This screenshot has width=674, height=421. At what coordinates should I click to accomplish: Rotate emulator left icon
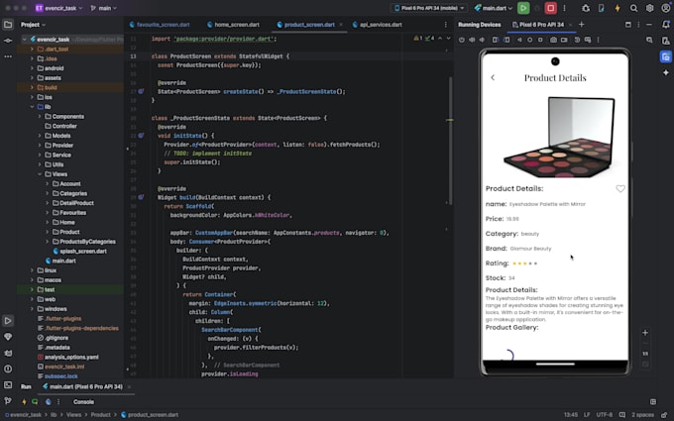click(496, 40)
